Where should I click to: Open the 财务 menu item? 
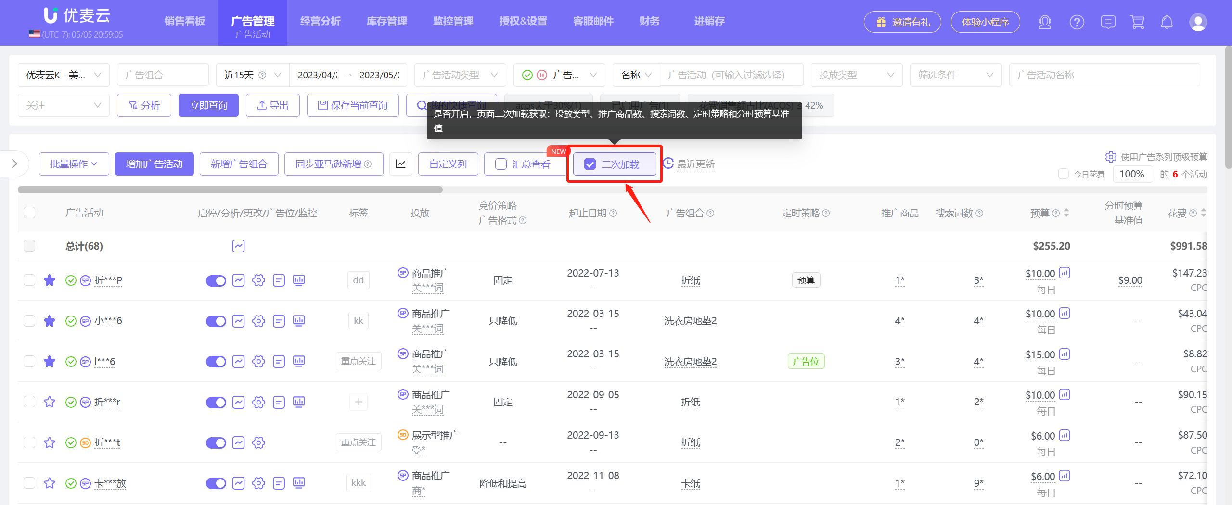pos(649,21)
